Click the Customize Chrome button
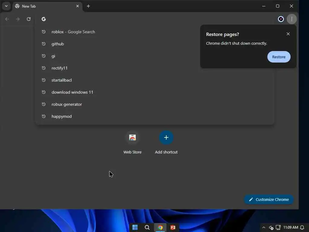The height and width of the screenshot is (232, 309). tap(269, 199)
